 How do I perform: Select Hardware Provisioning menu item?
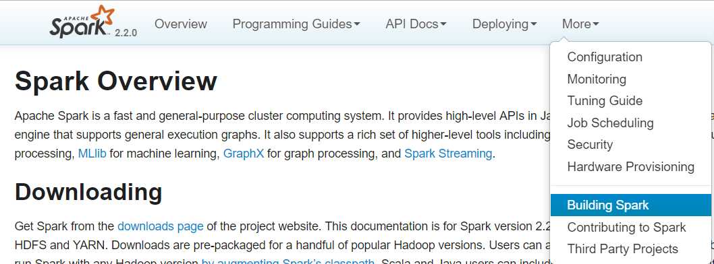point(631,166)
